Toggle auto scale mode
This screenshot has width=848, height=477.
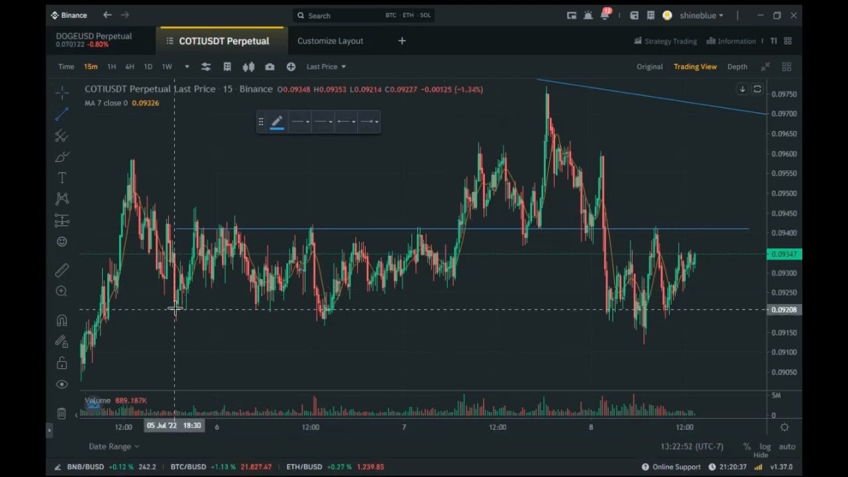click(x=787, y=447)
